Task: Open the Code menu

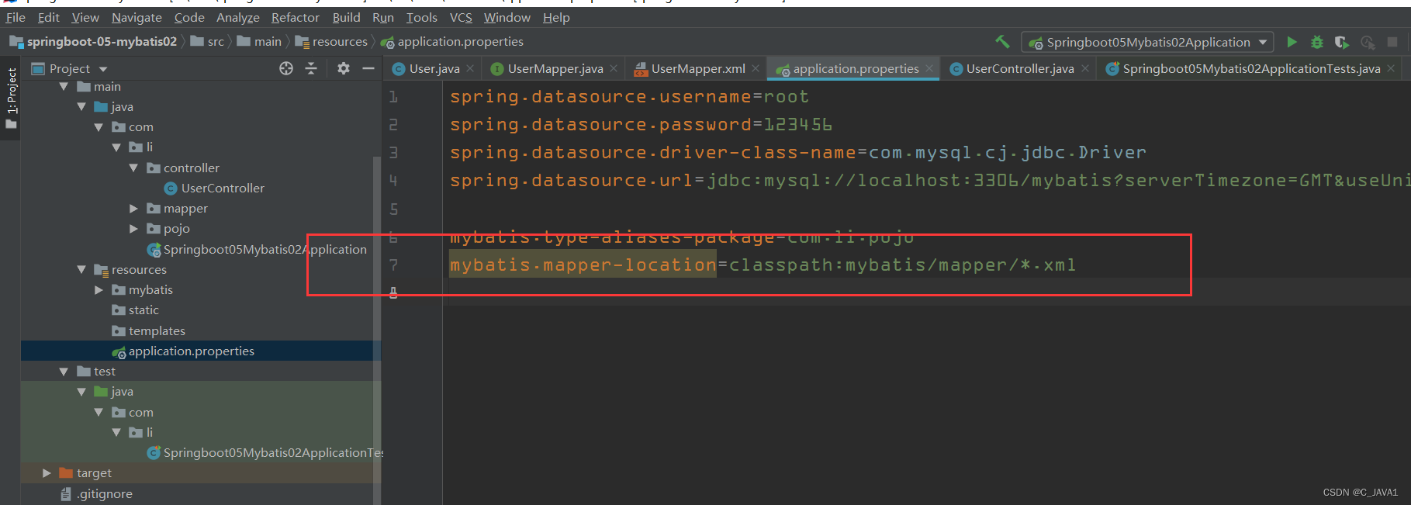Action: [x=189, y=17]
